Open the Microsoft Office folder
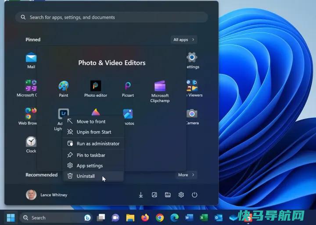316x225 pixels. coord(31,85)
